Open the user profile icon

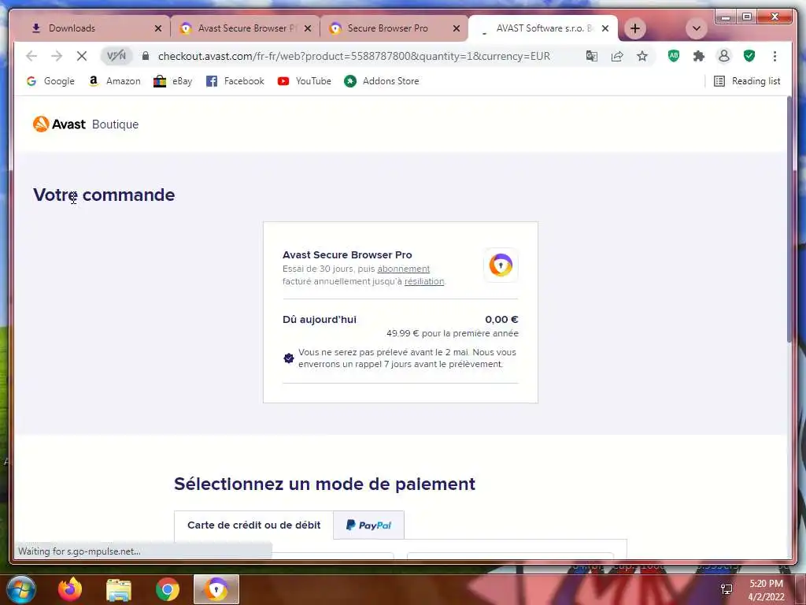tap(724, 56)
